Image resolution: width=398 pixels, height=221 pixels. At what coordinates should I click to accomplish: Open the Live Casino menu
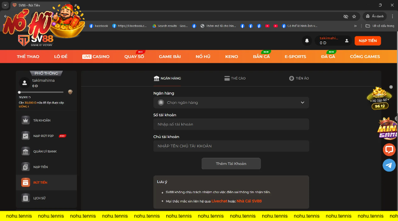(96, 57)
